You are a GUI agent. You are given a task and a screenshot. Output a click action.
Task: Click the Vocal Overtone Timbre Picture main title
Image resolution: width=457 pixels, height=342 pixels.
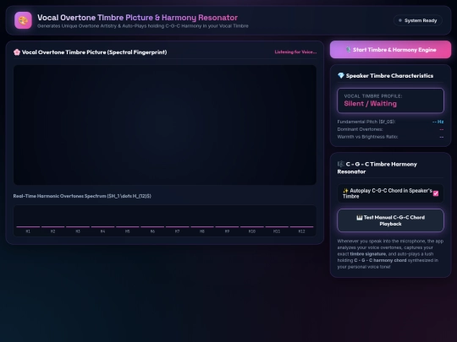click(x=138, y=18)
